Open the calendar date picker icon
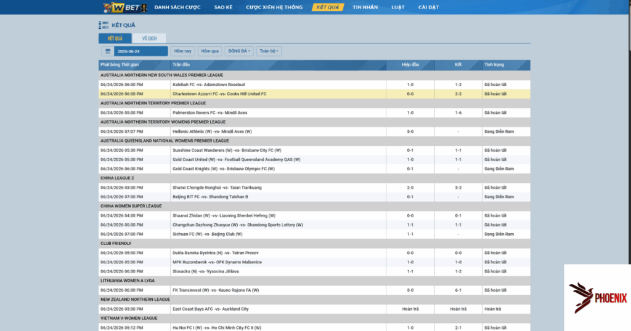The height and width of the screenshot is (331, 631). coord(108,52)
